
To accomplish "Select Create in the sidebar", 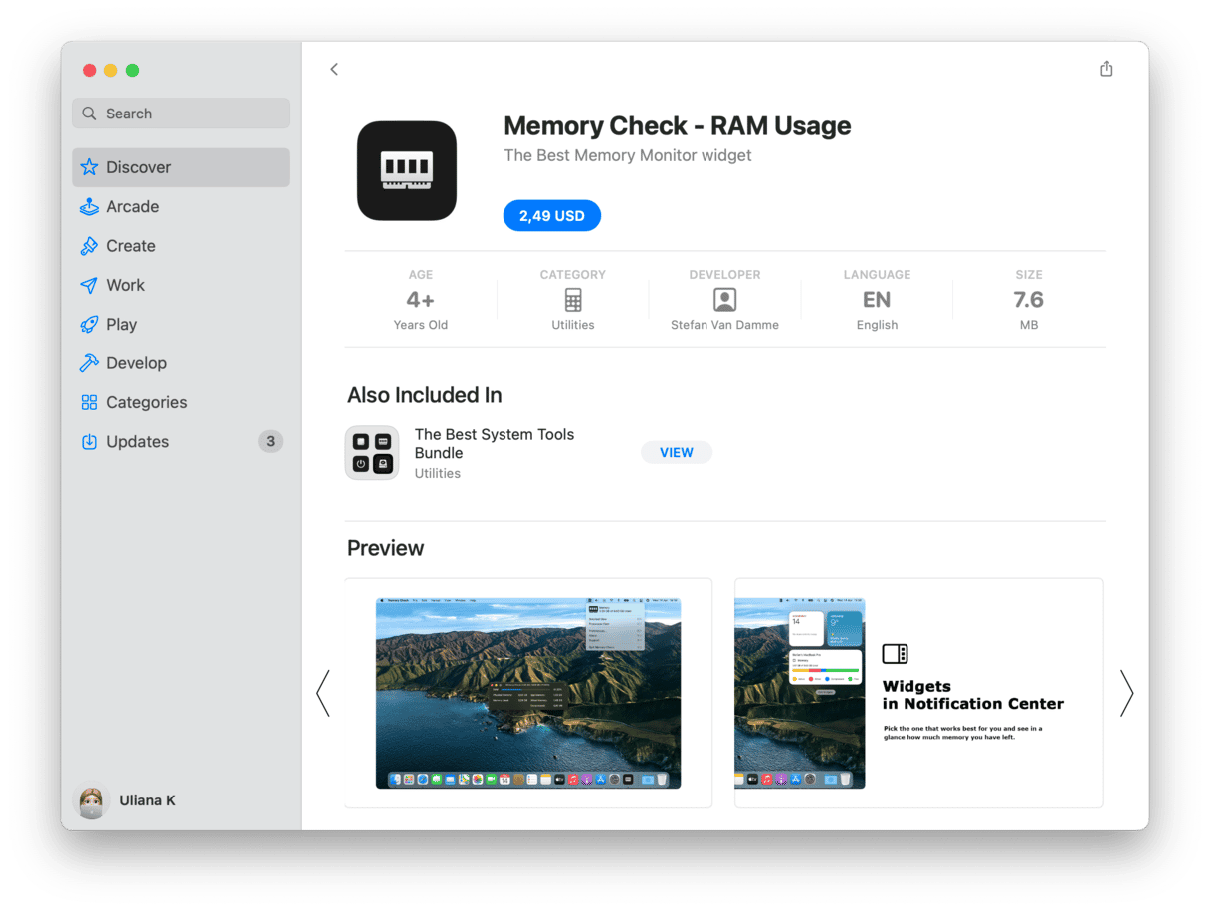I will (180, 246).
